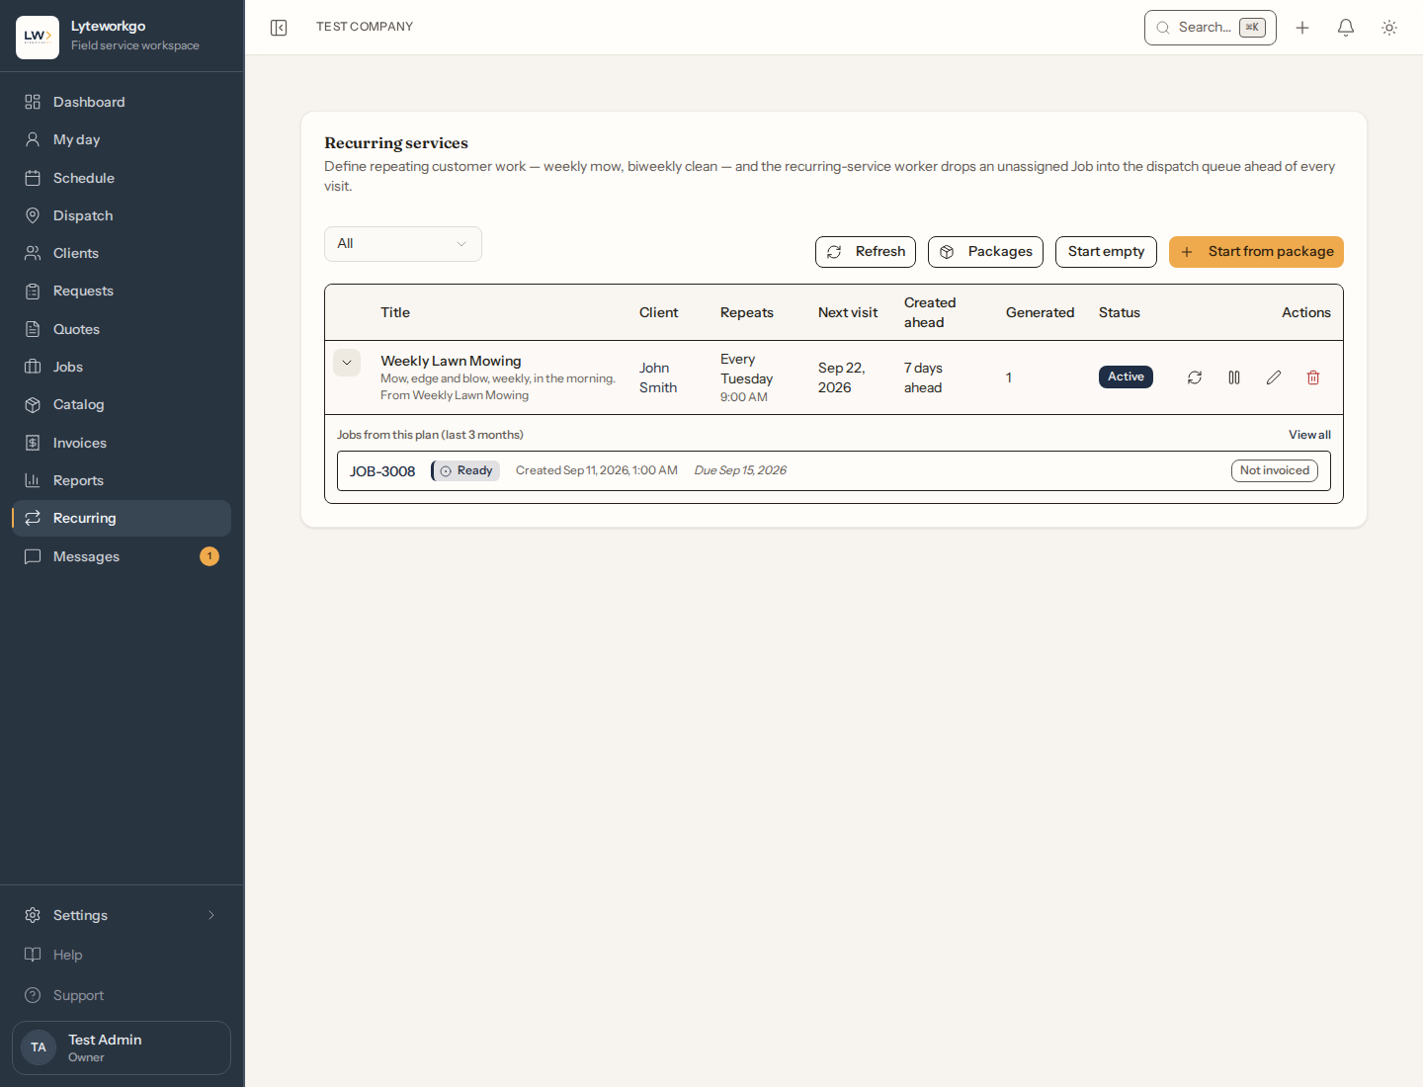Viewport: 1423px width, 1087px height.
Task: Open Messages in sidebar
Action: pyautogui.click(x=122, y=556)
